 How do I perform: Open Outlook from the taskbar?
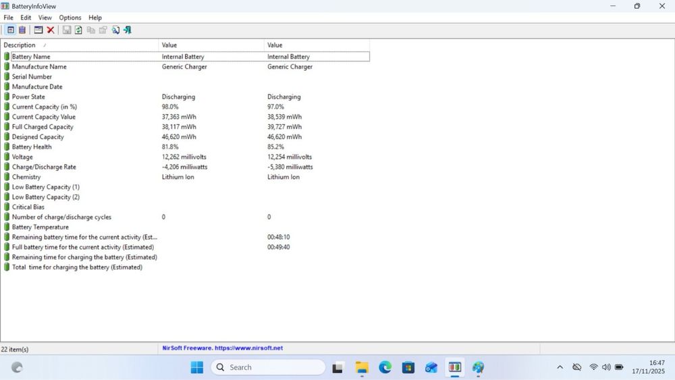(x=431, y=367)
